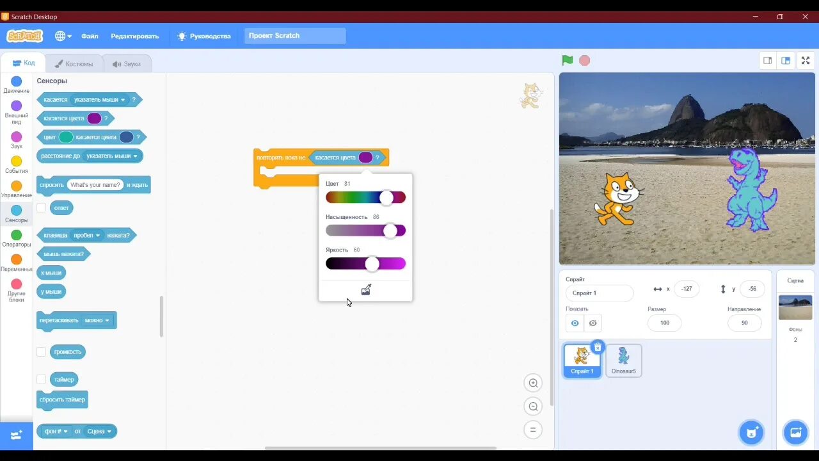Click the Цвет hue slider handle

pyautogui.click(x=386, y=197)
